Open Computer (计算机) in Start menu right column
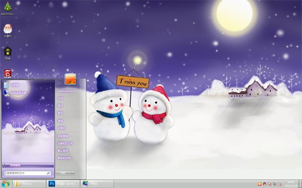302x188 pixels. tap(61, 128)
